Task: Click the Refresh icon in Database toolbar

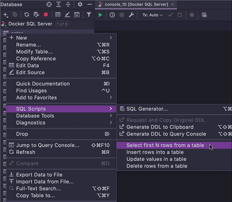Action: (x=27, y=15)
